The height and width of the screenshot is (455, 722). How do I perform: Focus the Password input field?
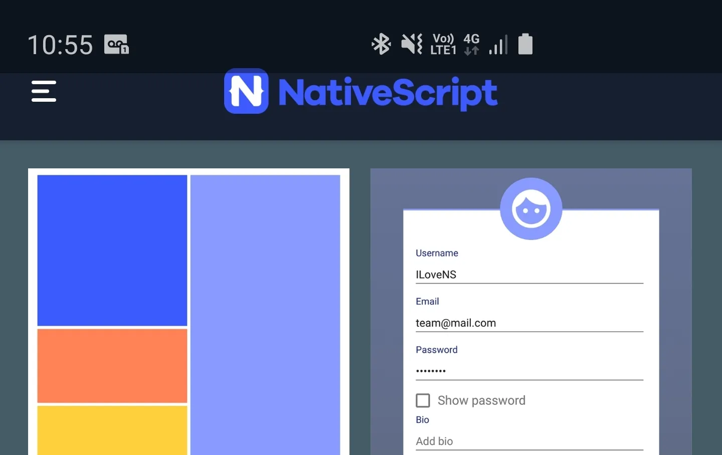pos(529,371)
